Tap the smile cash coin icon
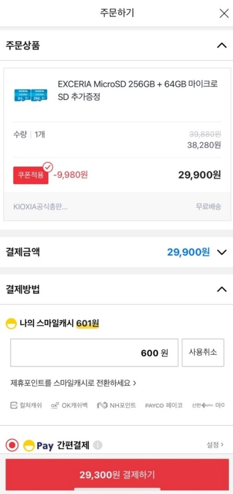This screenshot has width=233, height=494. pos(11,324)
